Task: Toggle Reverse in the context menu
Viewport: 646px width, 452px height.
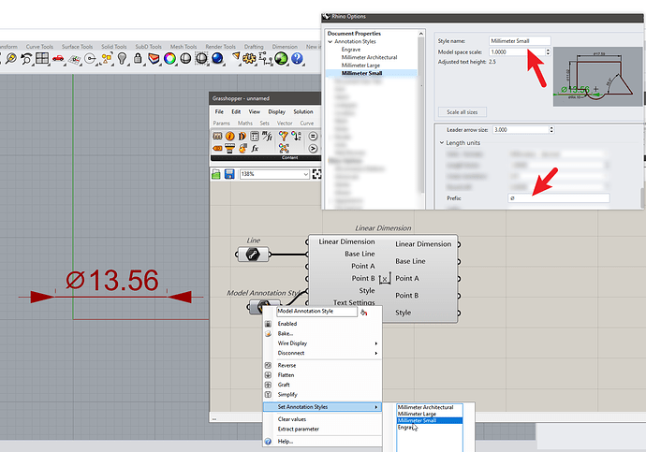Action: tap(286, 365)
